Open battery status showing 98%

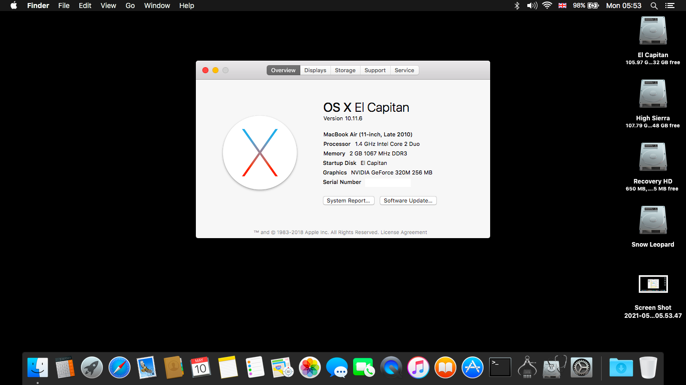pyautogui.click(x=586, y=6)
